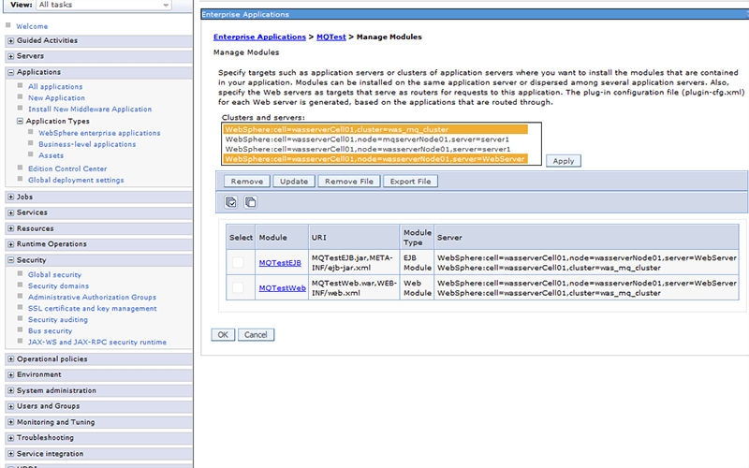
Task: Click the Select All icon in the toolbar
Action: point(231,202)
